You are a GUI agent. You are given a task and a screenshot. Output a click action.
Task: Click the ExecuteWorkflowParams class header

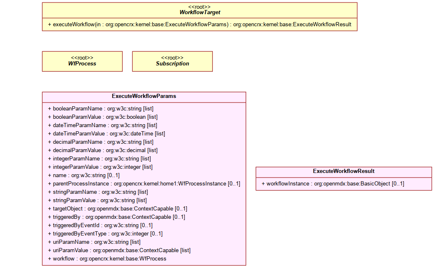pos(144,96)
